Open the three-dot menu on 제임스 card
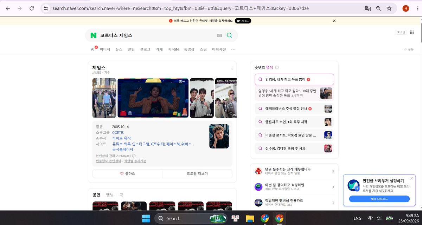 click(x=232, y=68)
